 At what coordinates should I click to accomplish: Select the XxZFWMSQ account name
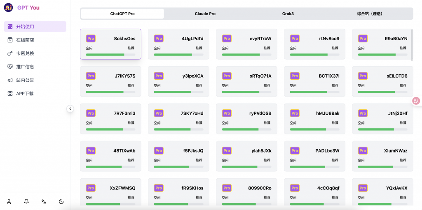pos(123,188)
